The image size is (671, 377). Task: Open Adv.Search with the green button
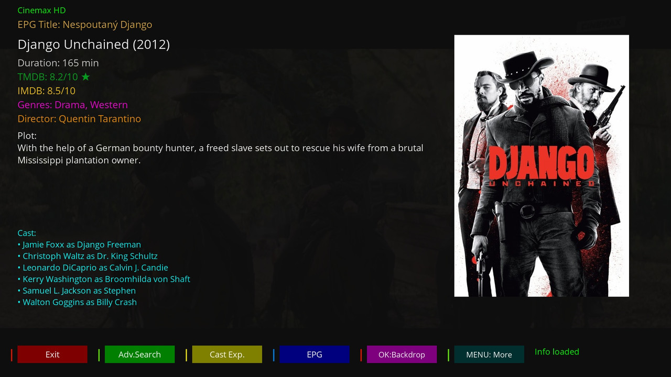tap(139, 354)
